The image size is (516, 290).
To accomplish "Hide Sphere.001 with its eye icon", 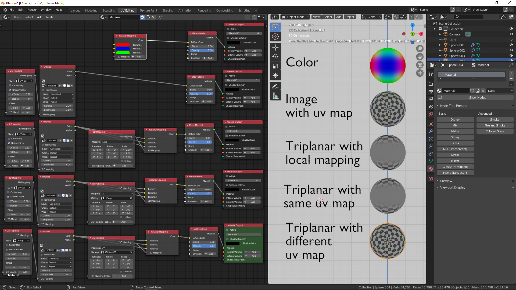I will pos(511,45).
